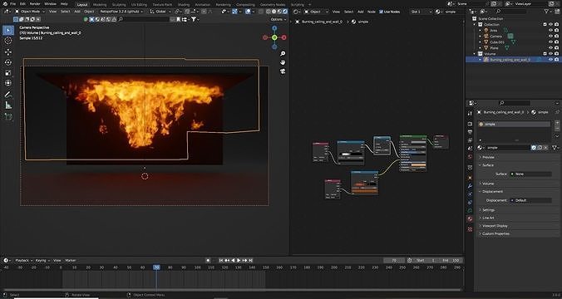Expand the Volume panel in material properties
The image size is (562, 299).
488,184
